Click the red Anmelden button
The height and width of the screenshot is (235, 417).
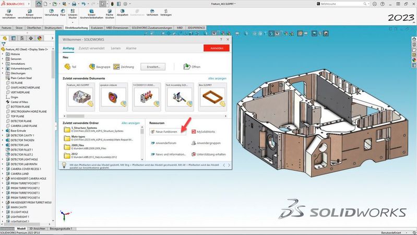point(217,48)
